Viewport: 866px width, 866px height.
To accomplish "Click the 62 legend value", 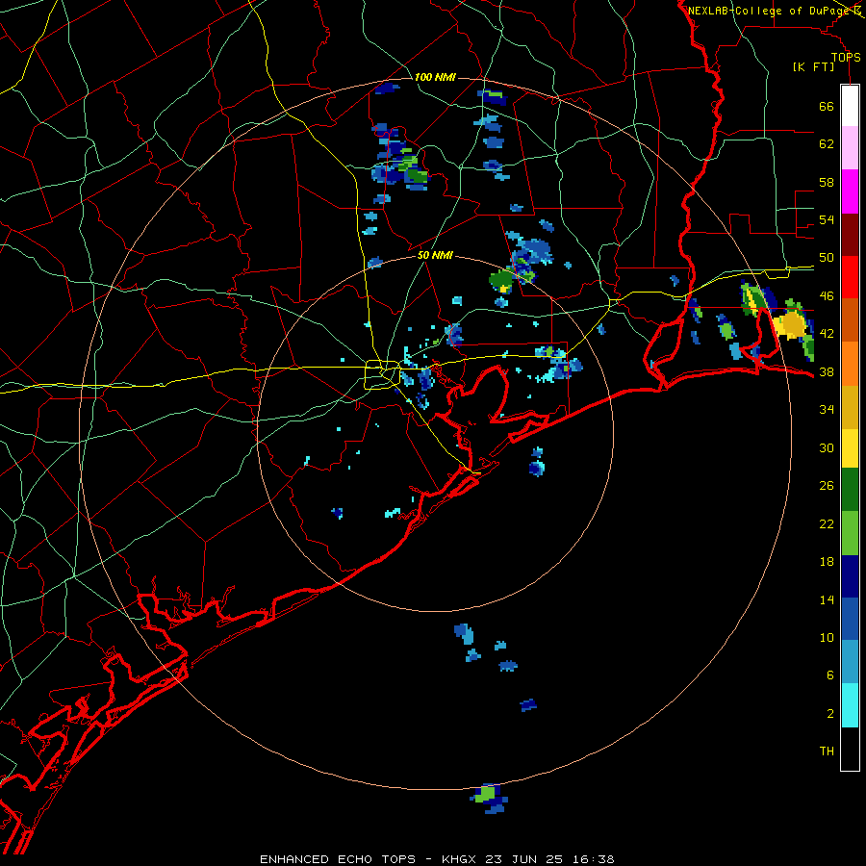I will [827, 144].
